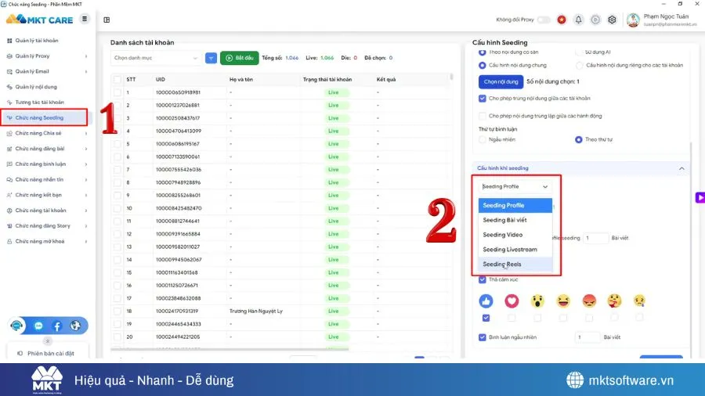Image resolution: width=705 pixels, height=396 pixels.
Task: Select the Haha reaction emoji
Action: pyautogui.click(x=563, y=301)
